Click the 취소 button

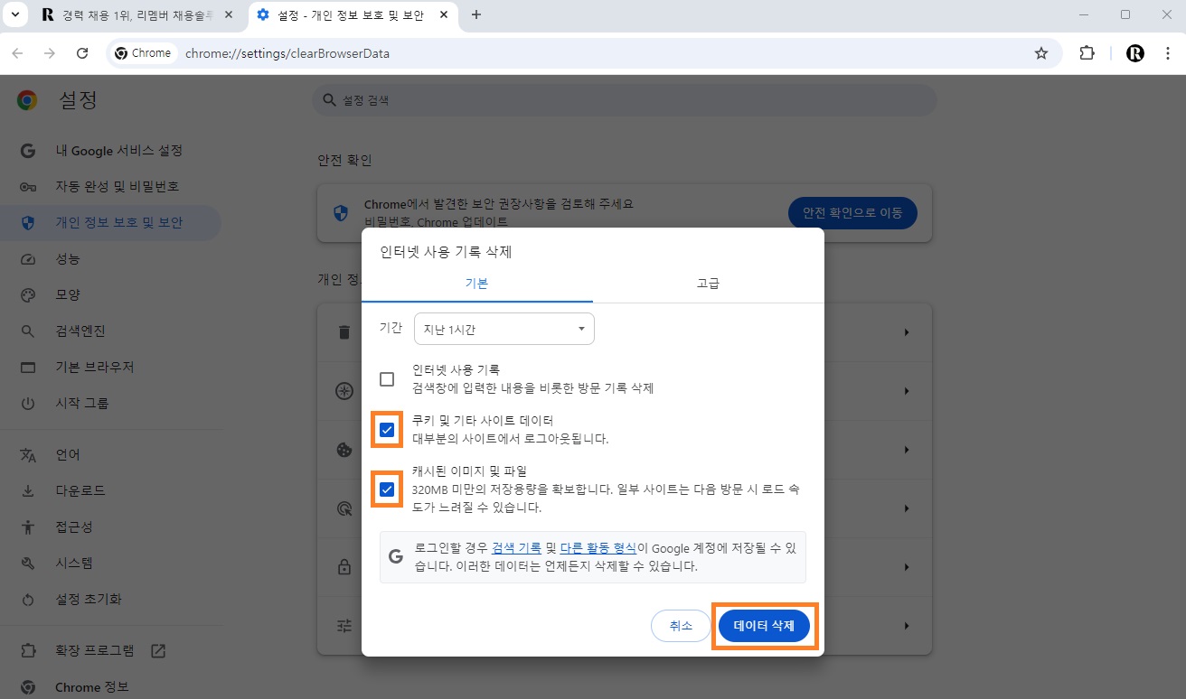coord(681,626)
